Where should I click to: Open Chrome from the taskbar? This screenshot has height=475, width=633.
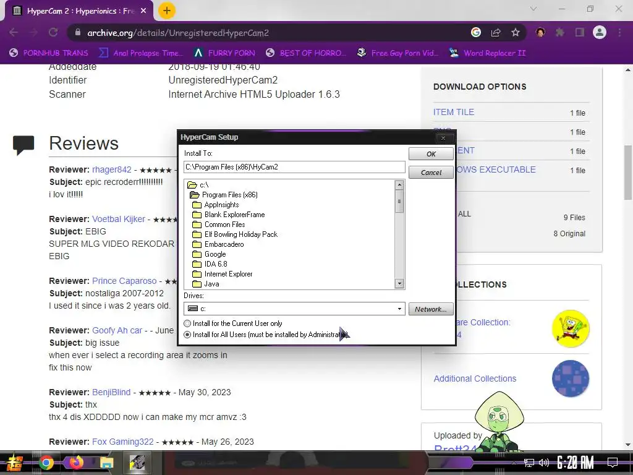coord(46,463)
